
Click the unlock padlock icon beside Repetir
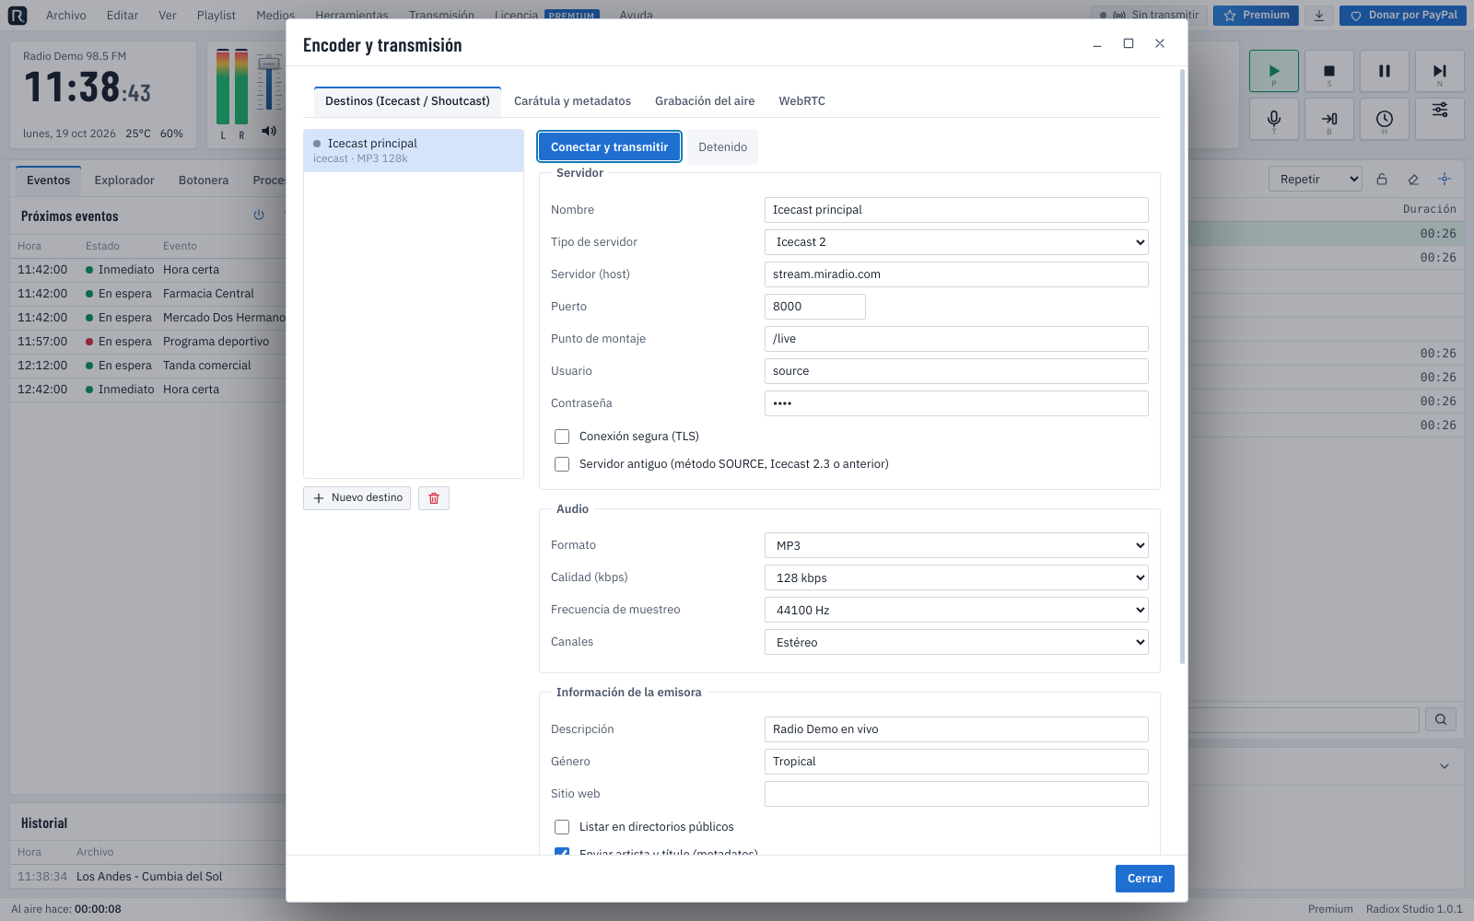[x=1382, y=180]
